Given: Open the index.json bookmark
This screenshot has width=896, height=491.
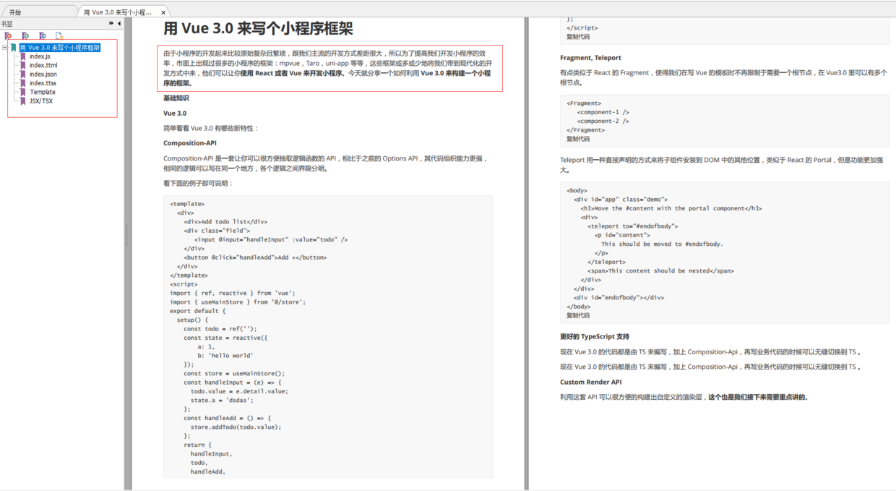Looking at the screenshot, I should pos(43,74).
